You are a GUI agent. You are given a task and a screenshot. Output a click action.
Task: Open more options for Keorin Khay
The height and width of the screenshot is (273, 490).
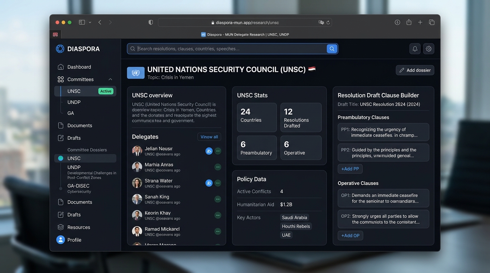[218, 215]
